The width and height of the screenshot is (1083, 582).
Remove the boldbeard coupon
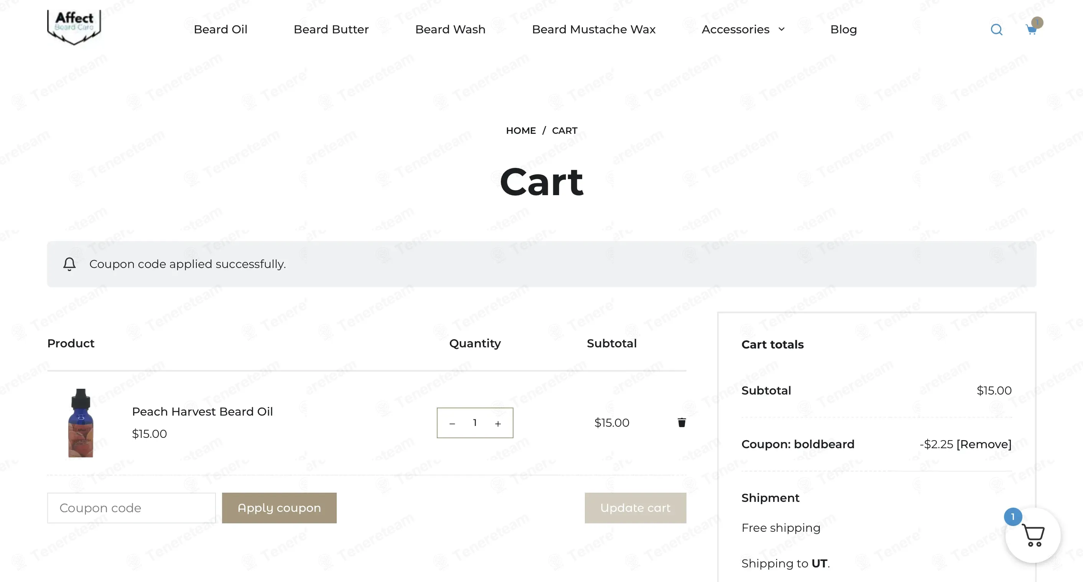point(984,444)
